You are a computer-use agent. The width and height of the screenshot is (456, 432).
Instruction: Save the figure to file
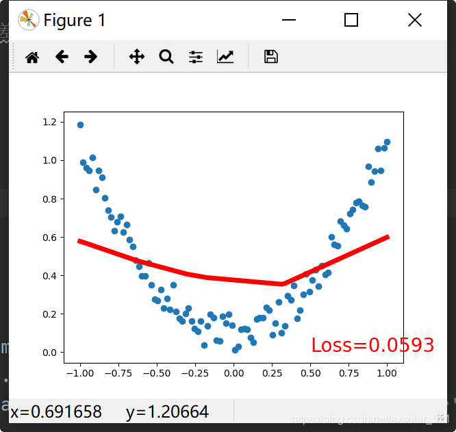[x=270, y=56]
